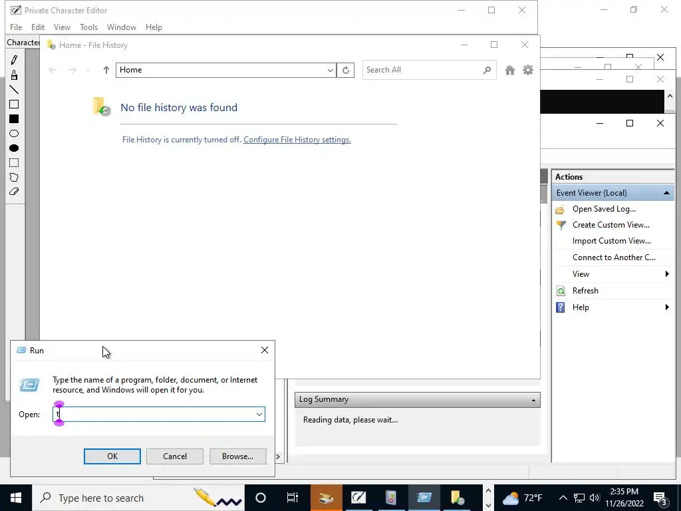Click the Cortana circle on taskbar
Viewport: 681px width, 511px height.
pos(261,498)
